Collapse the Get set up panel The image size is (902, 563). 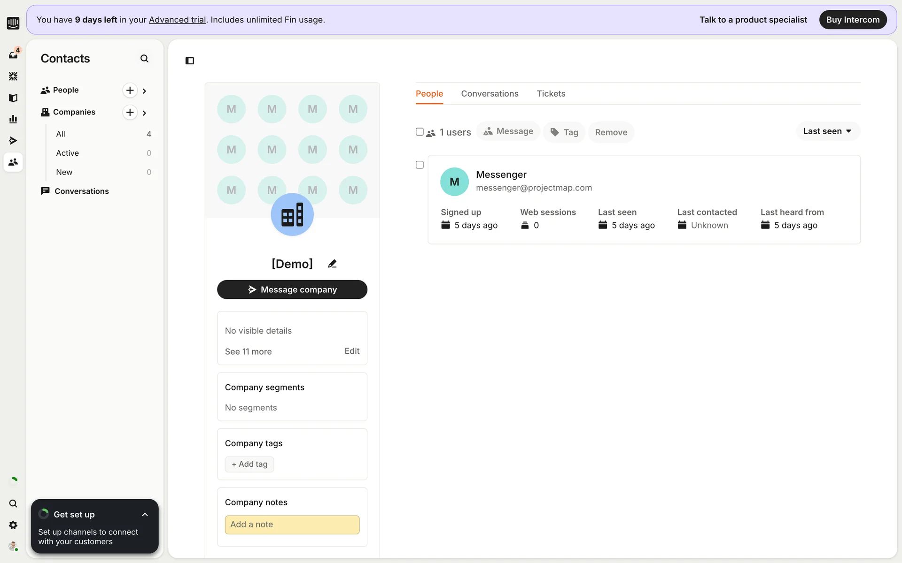pyautogui.click(x=145, y=515)
